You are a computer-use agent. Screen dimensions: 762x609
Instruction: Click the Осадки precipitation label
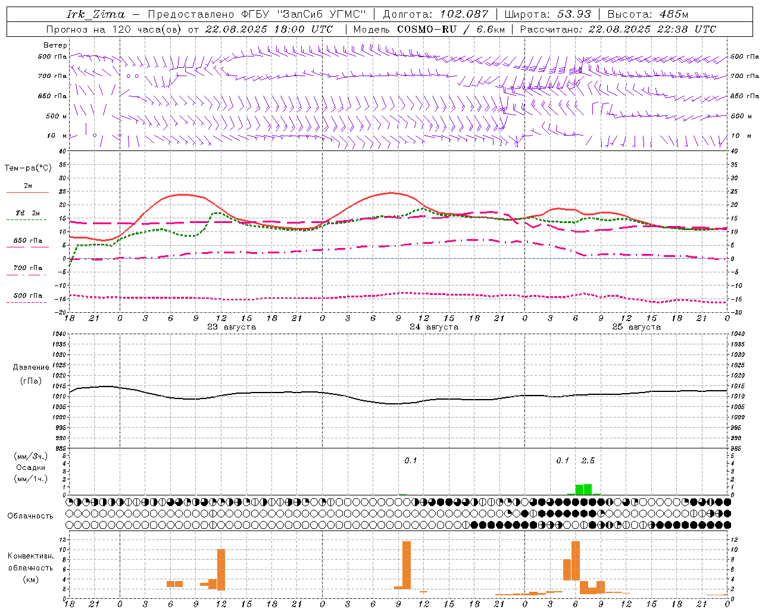point(31,467)
